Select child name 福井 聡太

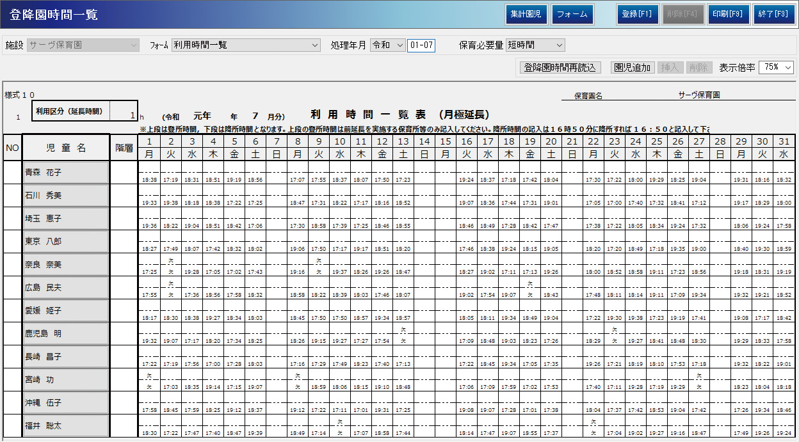[65, 425]
